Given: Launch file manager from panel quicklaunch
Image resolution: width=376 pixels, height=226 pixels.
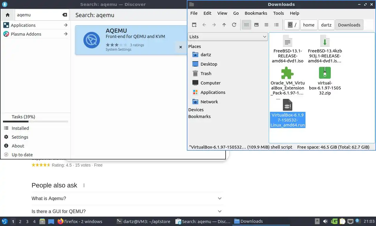Looking at the screenshot, I should [42, 221].
